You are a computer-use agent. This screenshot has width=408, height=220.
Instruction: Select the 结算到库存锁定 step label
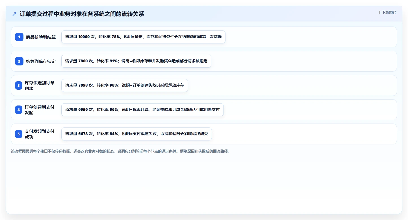coord(41,61)
